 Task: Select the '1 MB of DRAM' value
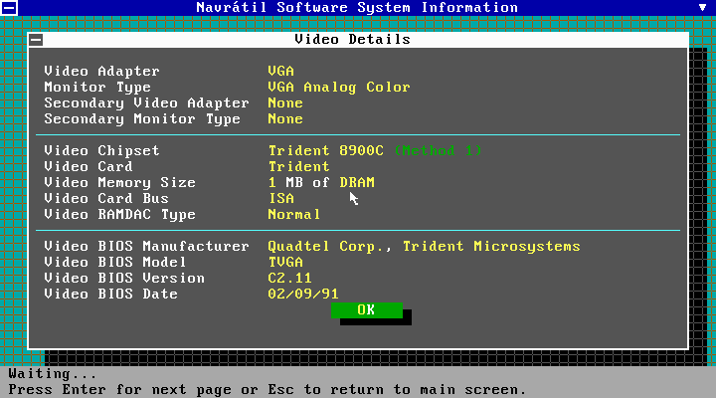321,183
